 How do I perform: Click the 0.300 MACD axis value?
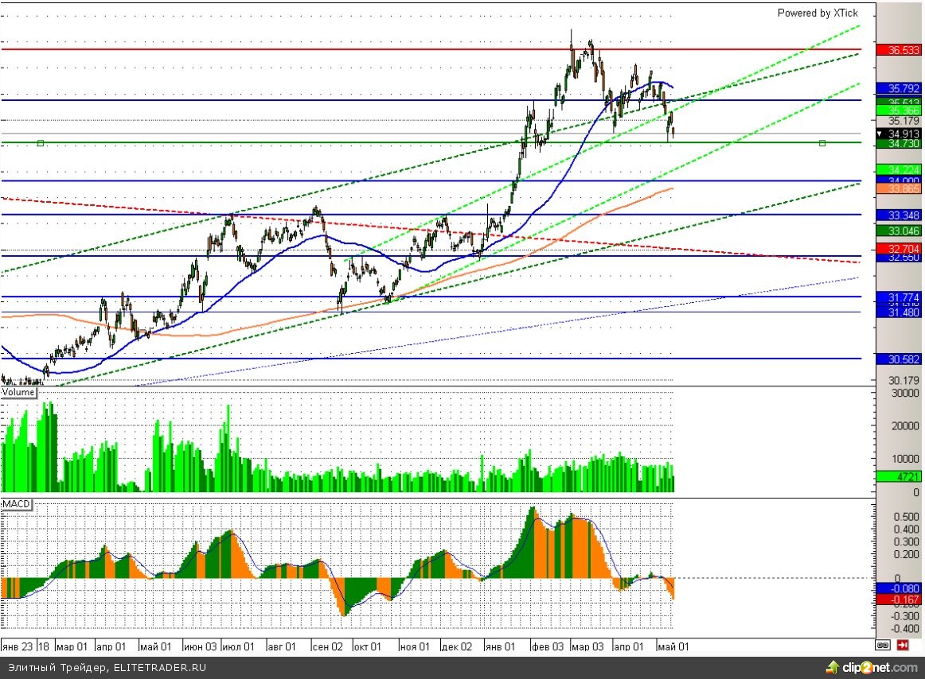click(x=906, y=541)
